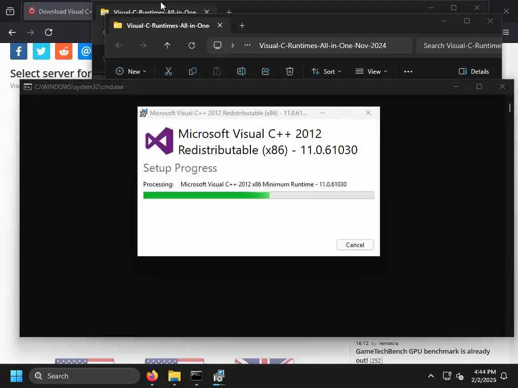Viewport: 518px width, 388px height.
Task: Toggle the Details pane in File Explorer
Action: (473, 71)
